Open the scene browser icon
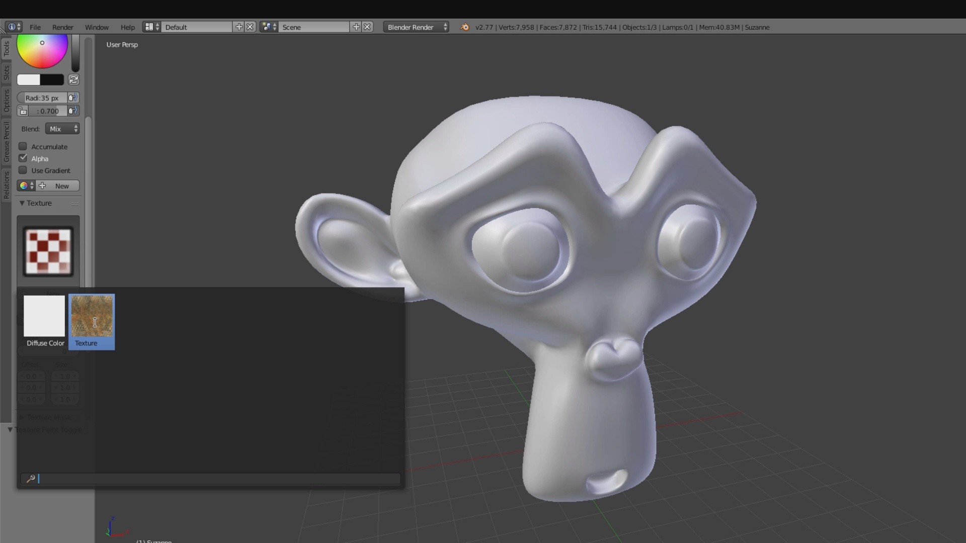 pyautogui.click(x=269, y=27)
